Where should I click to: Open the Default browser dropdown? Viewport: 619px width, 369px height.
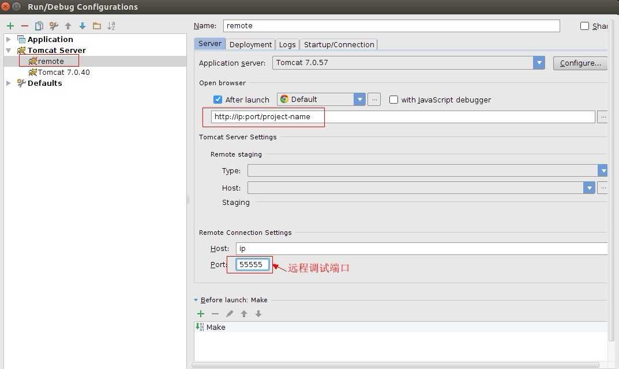(x=359, y=99)
